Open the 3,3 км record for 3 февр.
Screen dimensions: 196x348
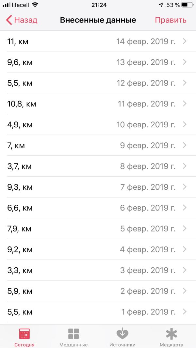pyautogui.click(x=98, y=270)
